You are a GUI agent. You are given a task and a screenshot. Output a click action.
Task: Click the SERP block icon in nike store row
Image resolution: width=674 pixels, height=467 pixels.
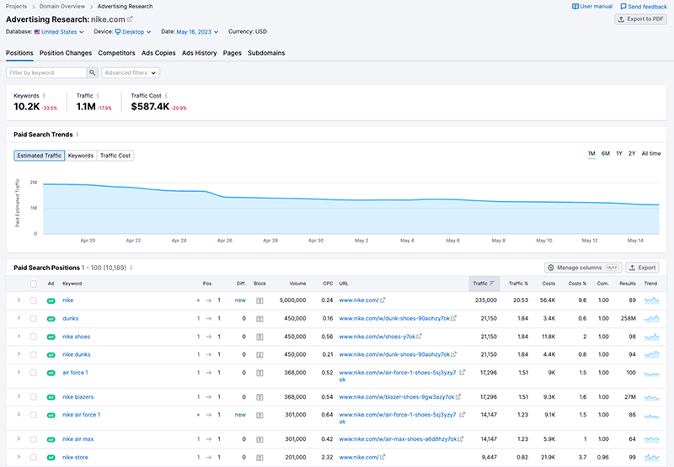point(259,458)
